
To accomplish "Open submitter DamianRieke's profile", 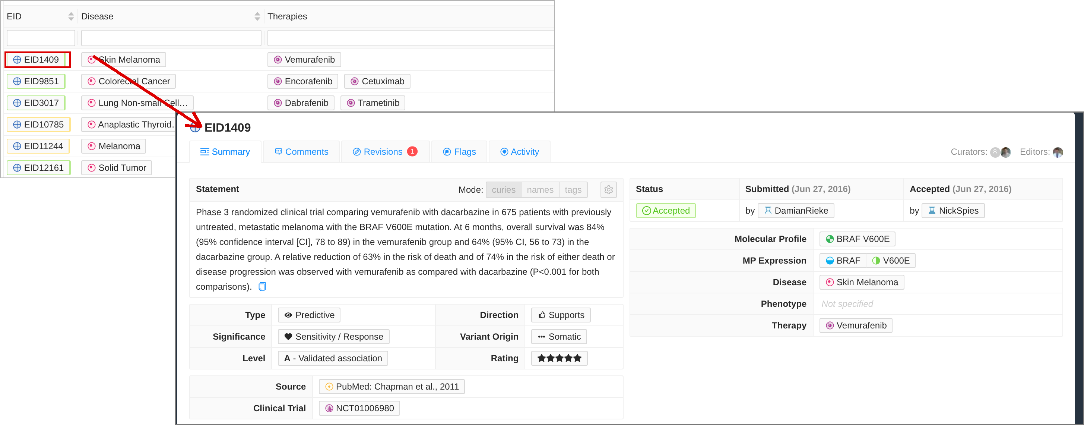I will coord(796,211).
